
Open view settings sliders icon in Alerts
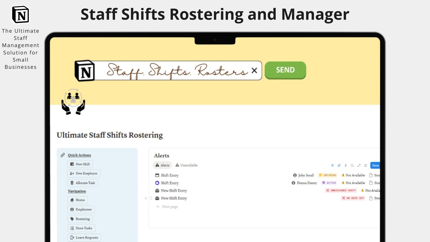[365, 165]
